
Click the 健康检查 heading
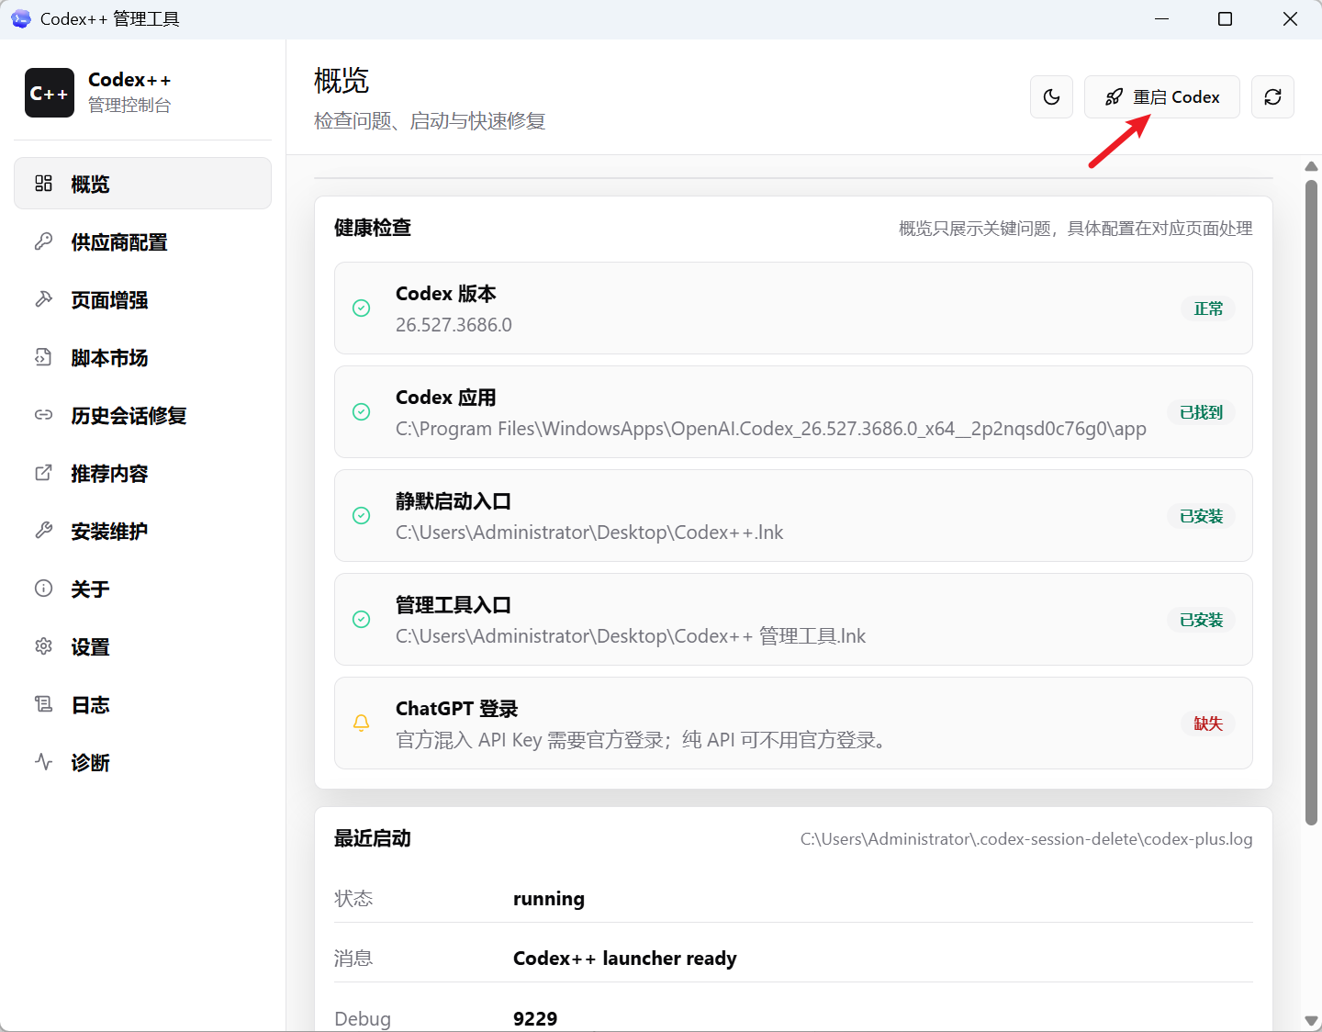(x=373, y=228)
